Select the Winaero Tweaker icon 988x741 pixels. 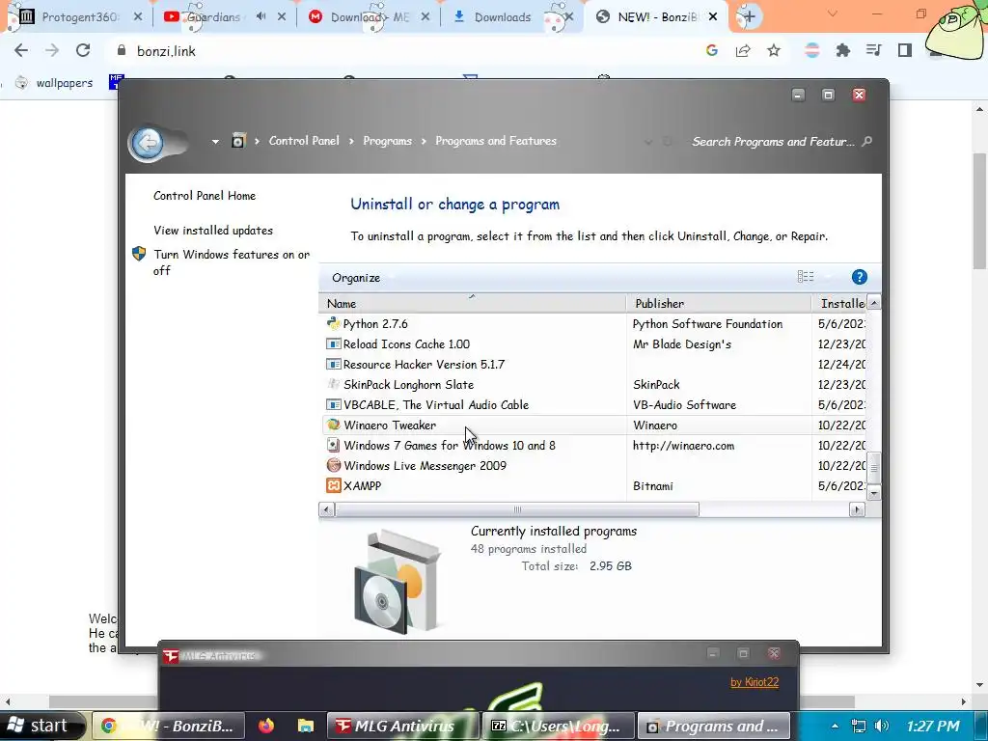point(333,425)
